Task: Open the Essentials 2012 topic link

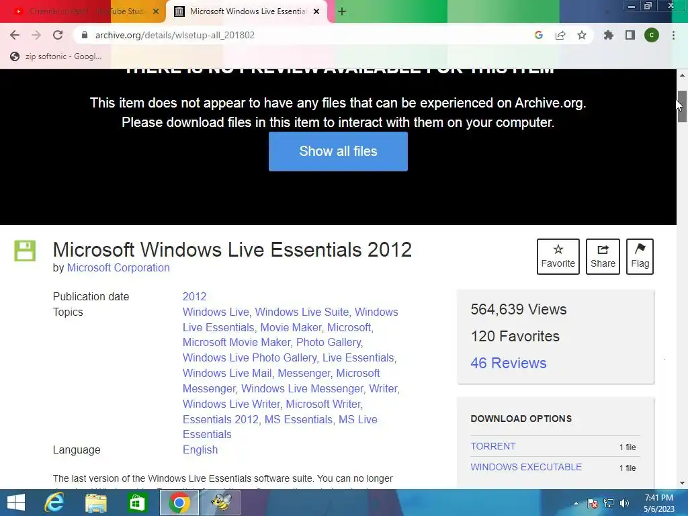Action: point(220,419)
